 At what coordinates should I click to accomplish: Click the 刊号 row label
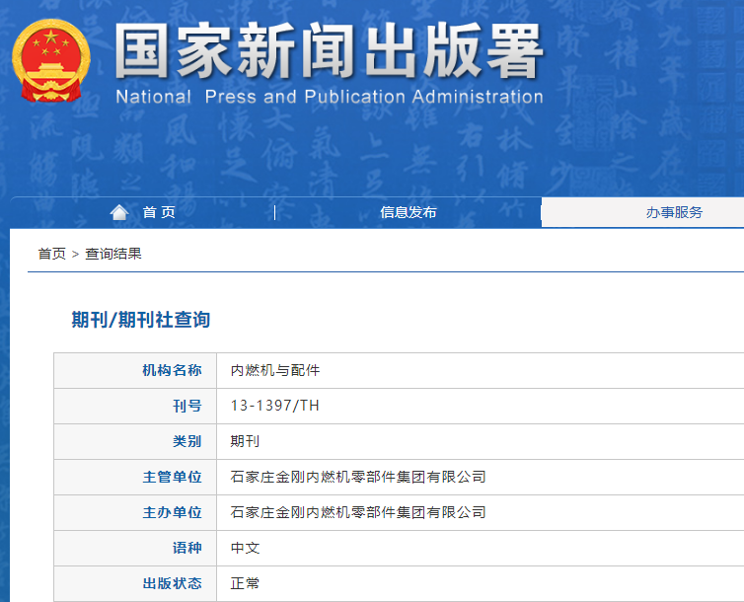point(186,406)
